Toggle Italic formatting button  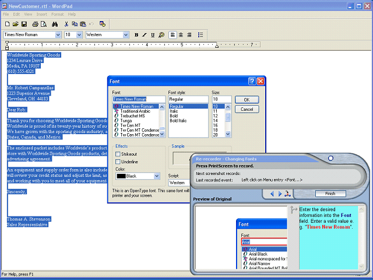click(145, 35)
